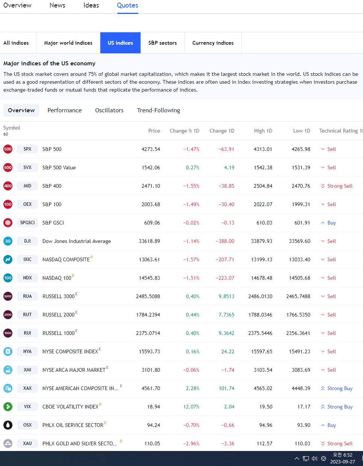This screenshot has width=363, height=466.
Task: Open the PHLX OIL SERVICE SECTOR link
Action: (73, 425)
